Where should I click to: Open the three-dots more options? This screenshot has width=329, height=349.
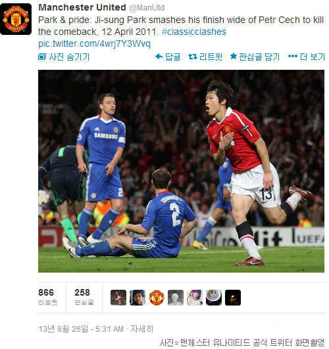[x=293, y=57]
